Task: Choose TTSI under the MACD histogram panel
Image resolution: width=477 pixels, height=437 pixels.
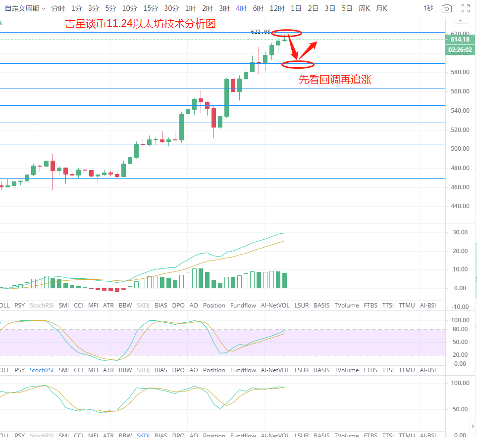Action: (x=388, y=305)
